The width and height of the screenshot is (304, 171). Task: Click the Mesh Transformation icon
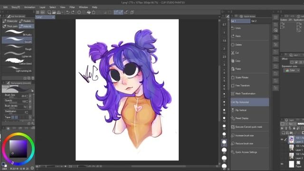pyautogui.click(x=233, y=94)
